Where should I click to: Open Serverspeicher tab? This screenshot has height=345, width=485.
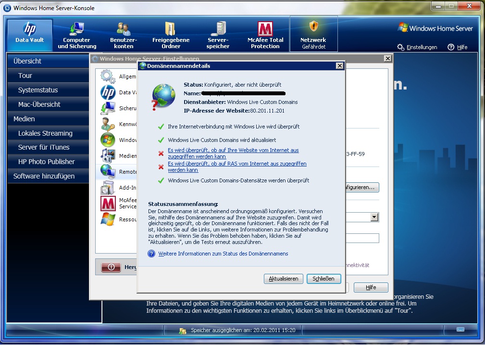click(x=218, y=35)
